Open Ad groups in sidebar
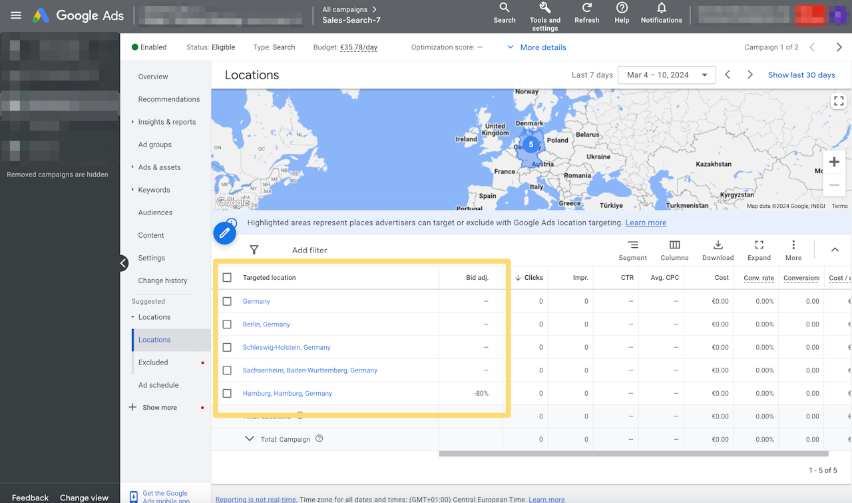Image resolution: width=852 pixels, height=503 pixels. point(154,145)
